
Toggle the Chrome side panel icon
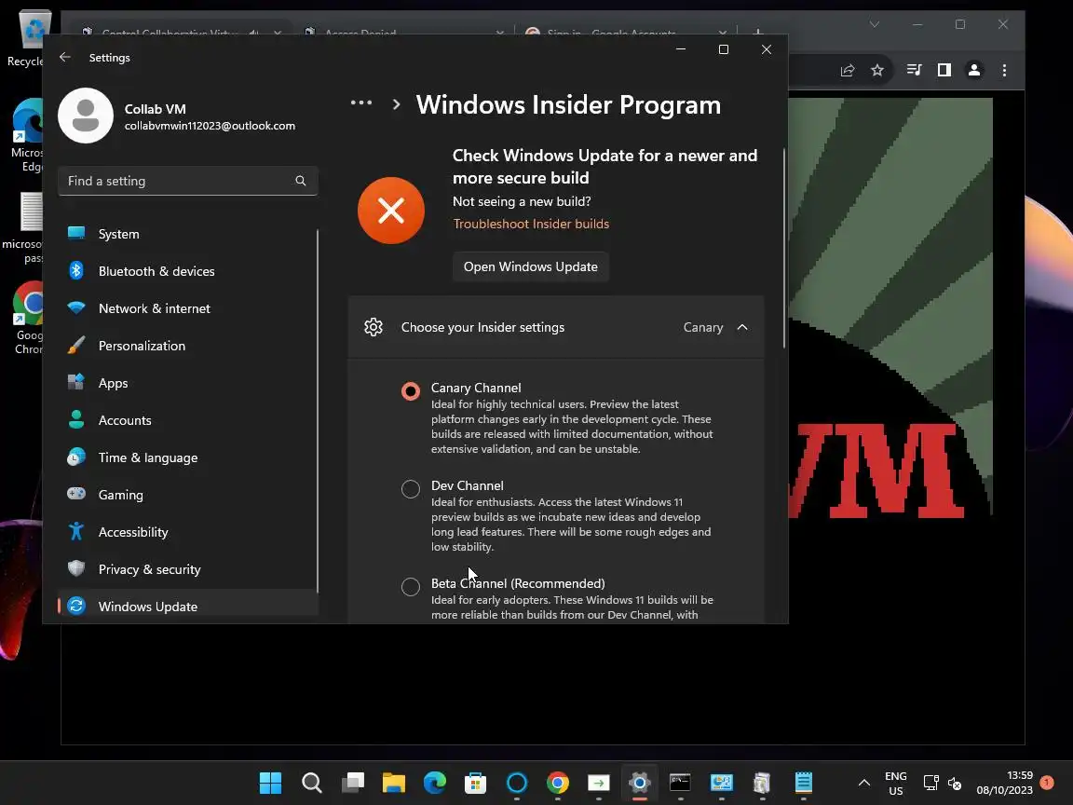point(944,70)
